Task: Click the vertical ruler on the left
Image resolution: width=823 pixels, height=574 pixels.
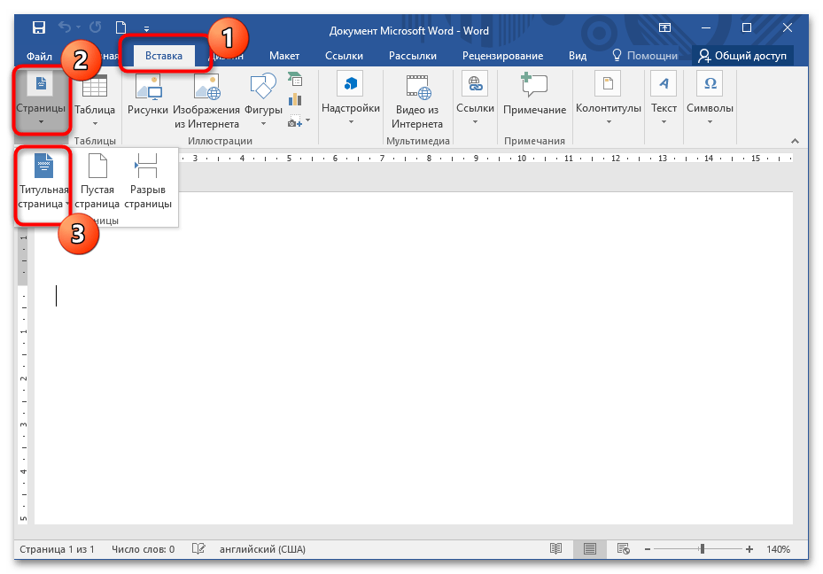Action: click(23, 377)
